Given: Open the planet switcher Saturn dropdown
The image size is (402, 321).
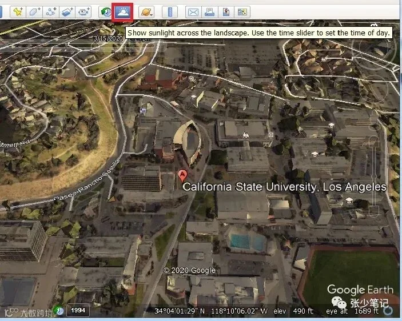Looking at the screenshot, I should pyautogui.click(x=146, y=12).
